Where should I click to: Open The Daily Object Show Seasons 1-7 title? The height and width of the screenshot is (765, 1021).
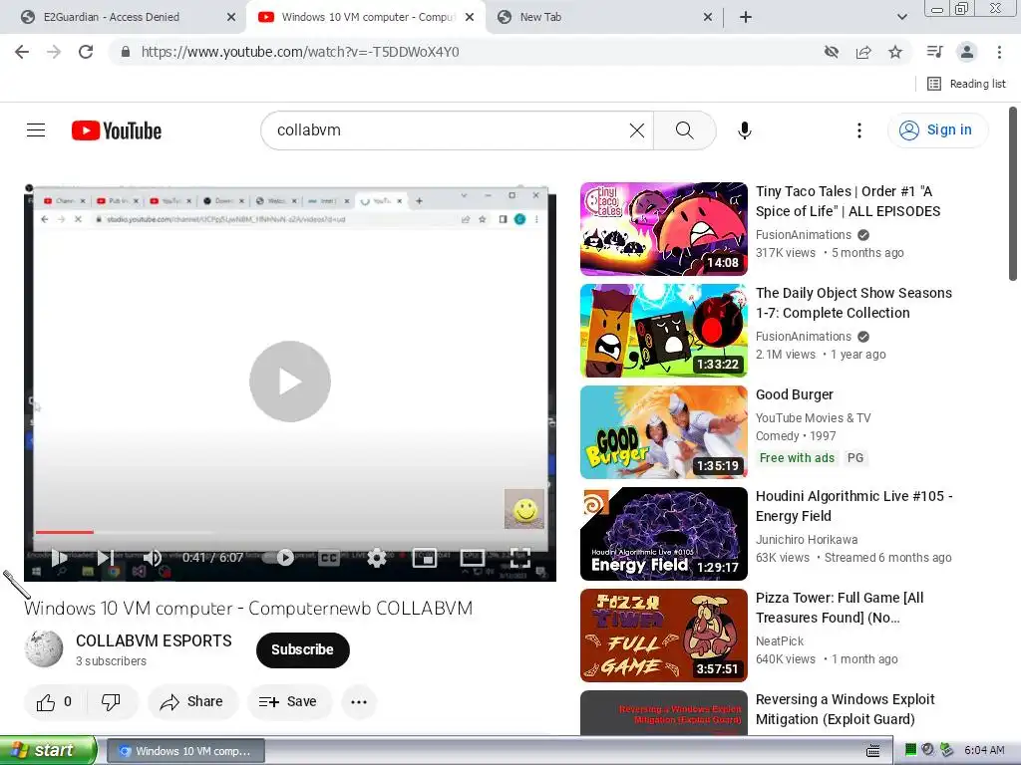853,303
